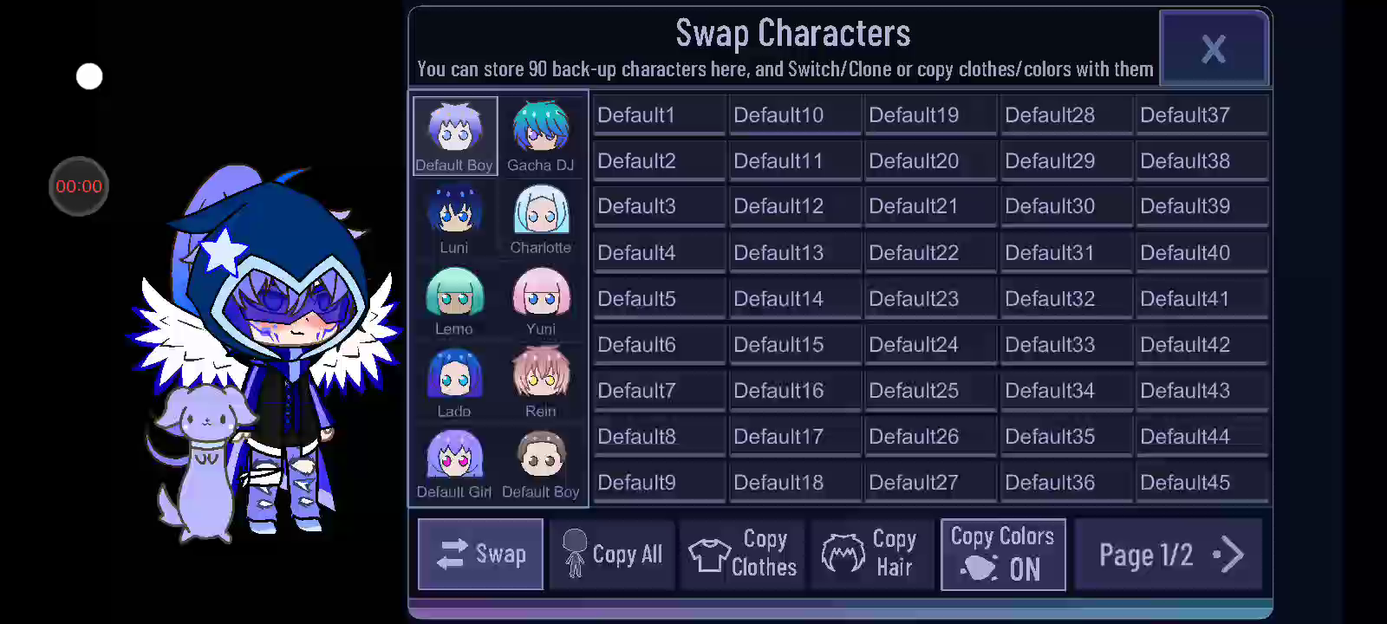Viewport: 1387px width, 624px height.
Task: Choose the Default45 character slot
Action: [x=1202, y=483]
